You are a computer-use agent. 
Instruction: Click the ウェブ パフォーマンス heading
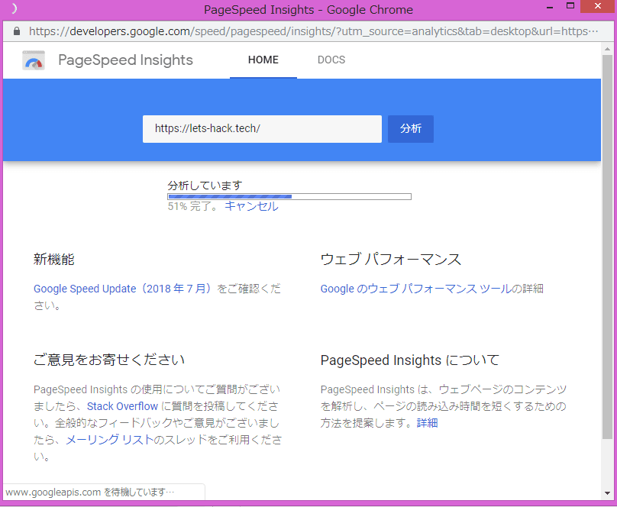(x=391, y=259)
